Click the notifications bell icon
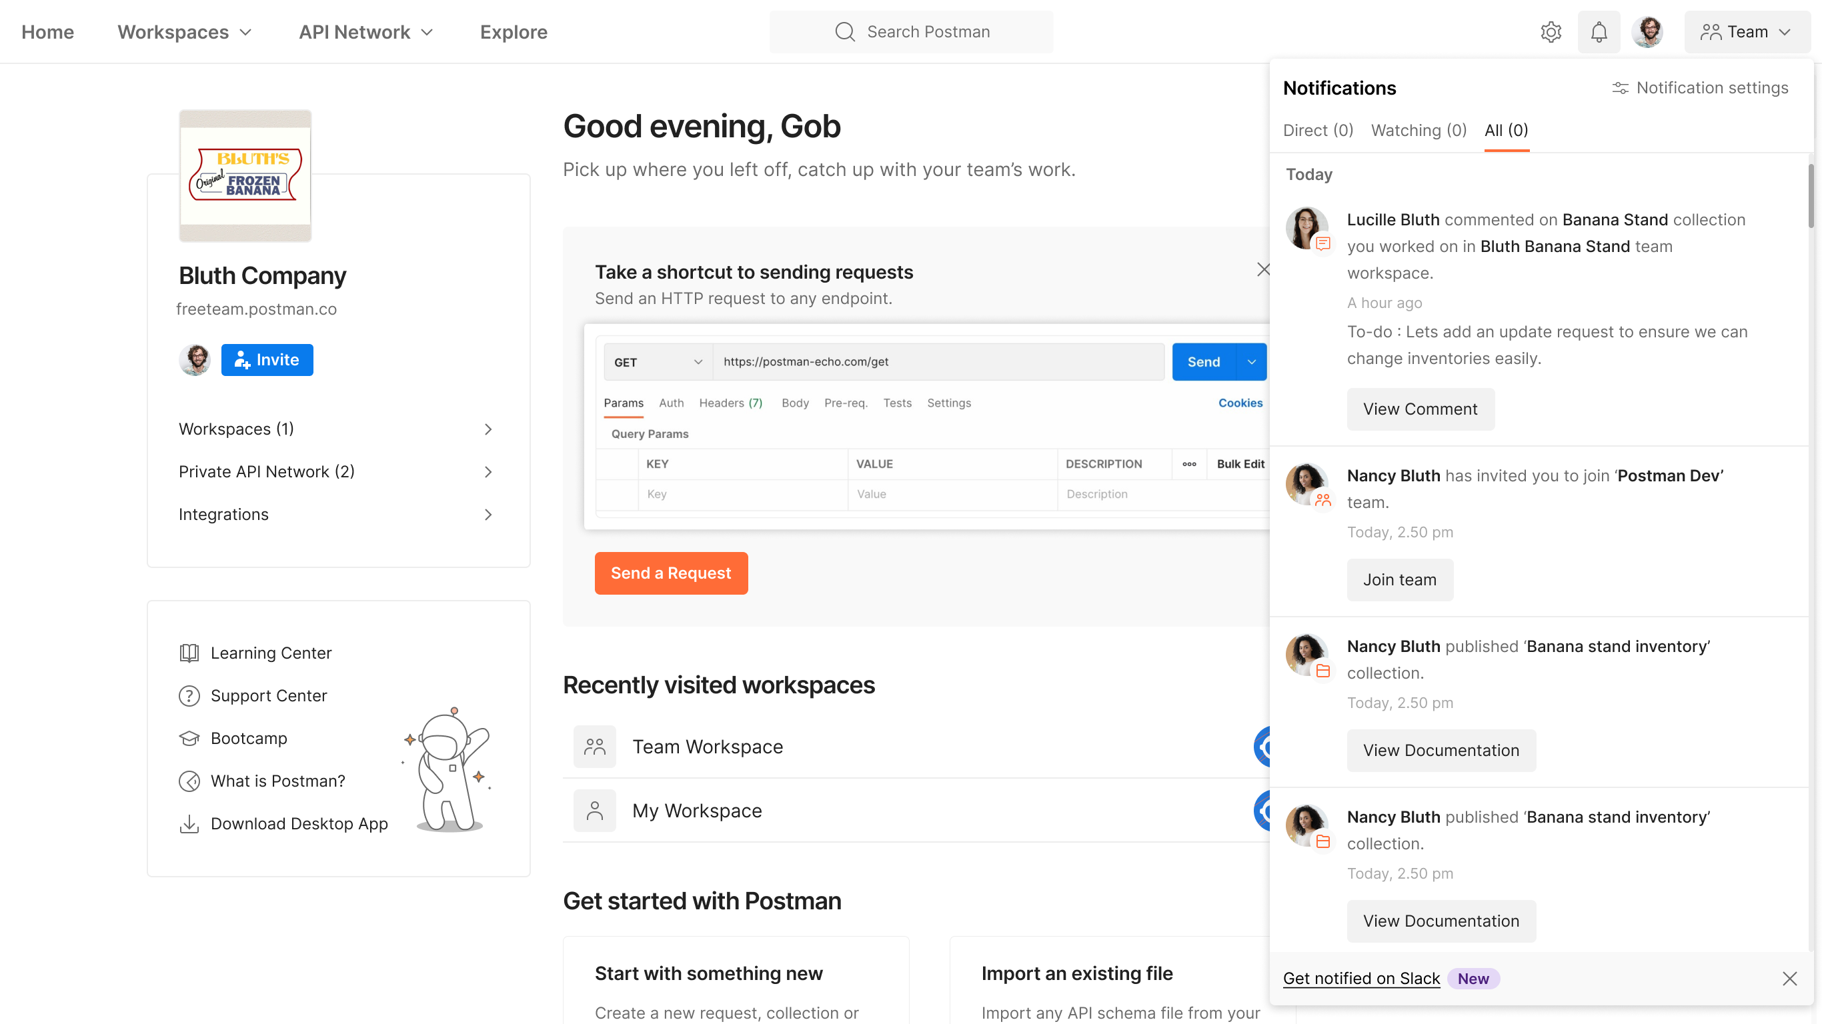1822x1024 pixels. tap(1599, 32)
